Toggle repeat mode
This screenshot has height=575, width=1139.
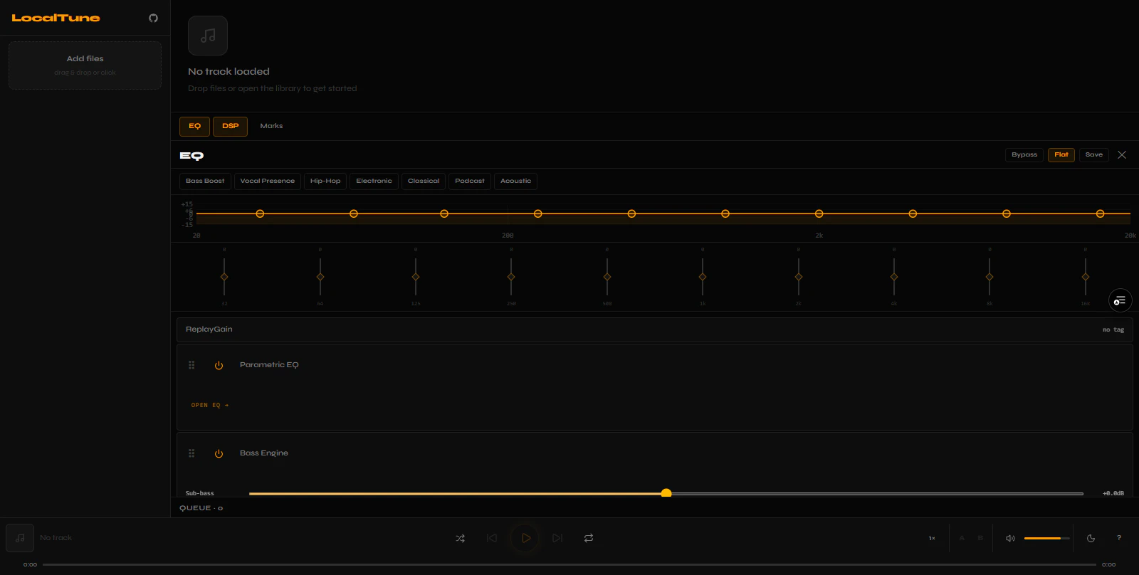coord(589,538)
